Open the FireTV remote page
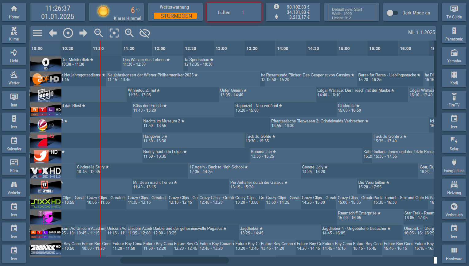 point(454,100)
